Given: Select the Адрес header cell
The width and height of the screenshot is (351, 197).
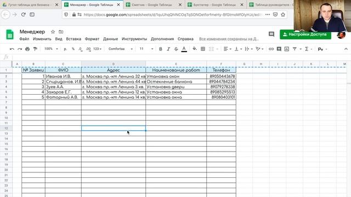Looking at the screenshot, I should coord(114,70).
